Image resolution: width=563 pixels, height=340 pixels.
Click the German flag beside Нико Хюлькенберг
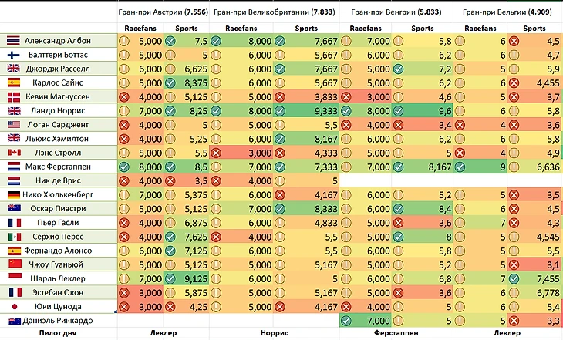[12, 194]
